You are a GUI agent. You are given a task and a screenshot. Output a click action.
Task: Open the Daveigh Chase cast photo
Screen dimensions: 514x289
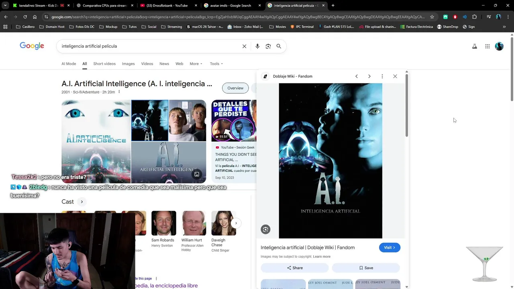pos(224,223)
